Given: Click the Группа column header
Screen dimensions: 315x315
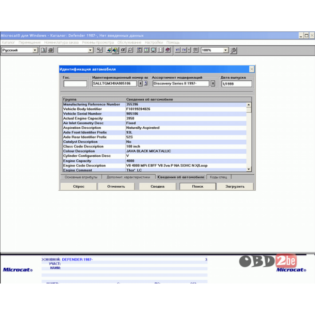Looking at the screenshot, I should point(94,99).
